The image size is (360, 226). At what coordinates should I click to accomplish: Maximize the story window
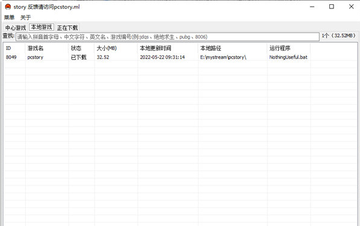click(332, 7)
